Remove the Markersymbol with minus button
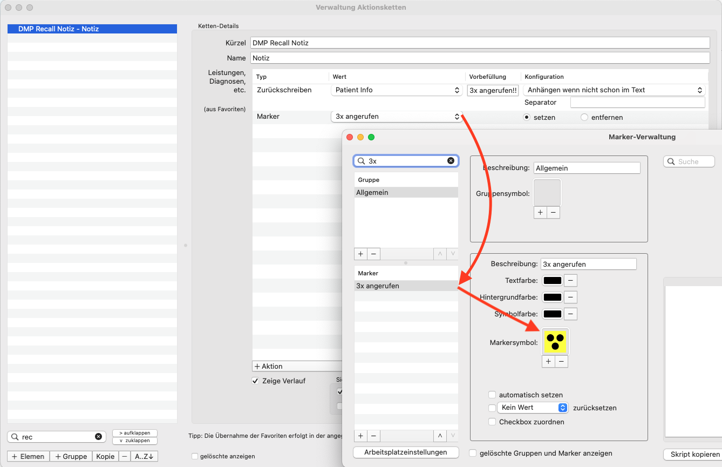 click(561, 361)
